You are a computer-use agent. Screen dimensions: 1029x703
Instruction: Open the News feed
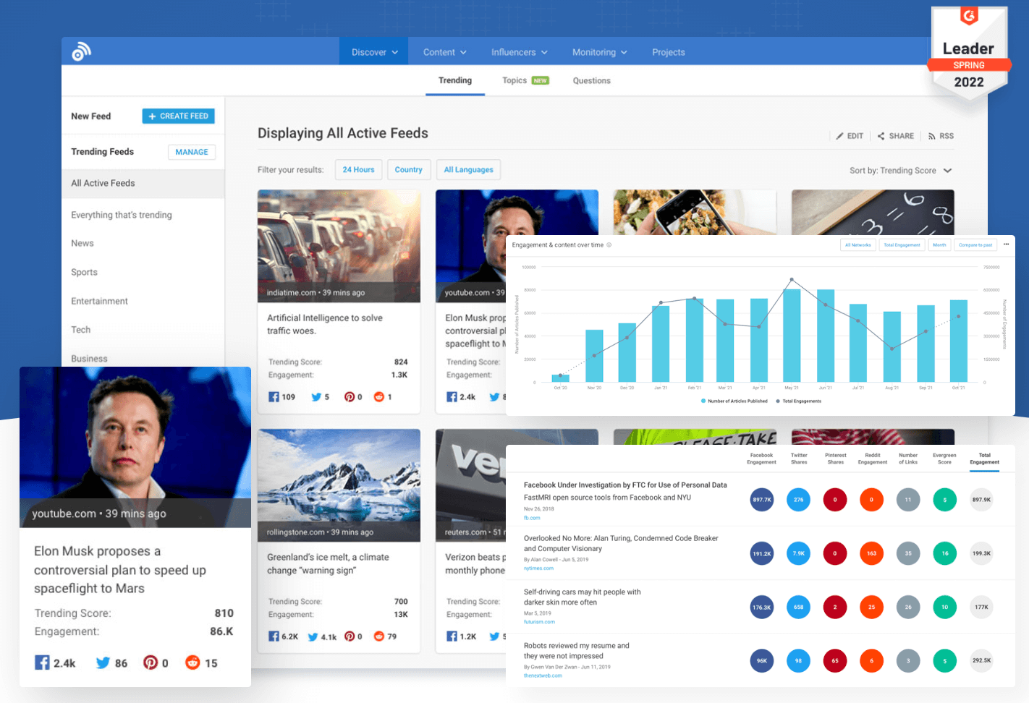[82, 243]
